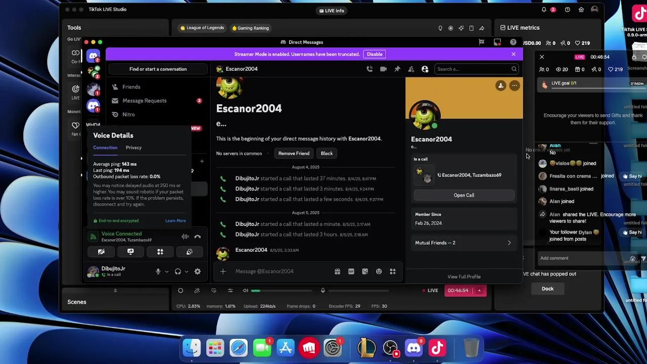Click Learn More link in Voice Details
This screenshot has width=647, height=364.
[x=175, y=221]
